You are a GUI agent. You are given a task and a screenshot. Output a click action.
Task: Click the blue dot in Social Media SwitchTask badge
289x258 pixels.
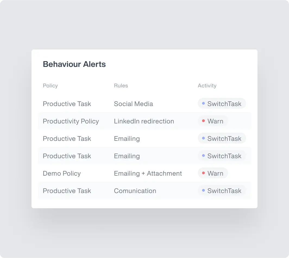tap(203, 103)
